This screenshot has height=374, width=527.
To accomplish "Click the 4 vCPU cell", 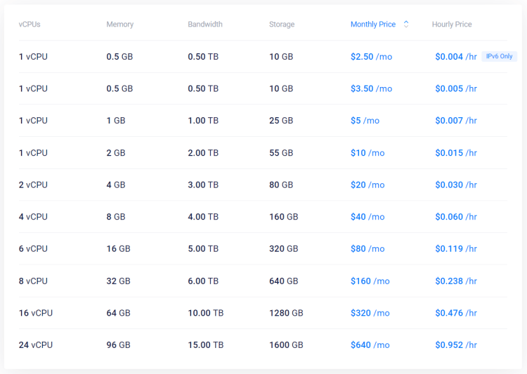I will coord(33,217).
